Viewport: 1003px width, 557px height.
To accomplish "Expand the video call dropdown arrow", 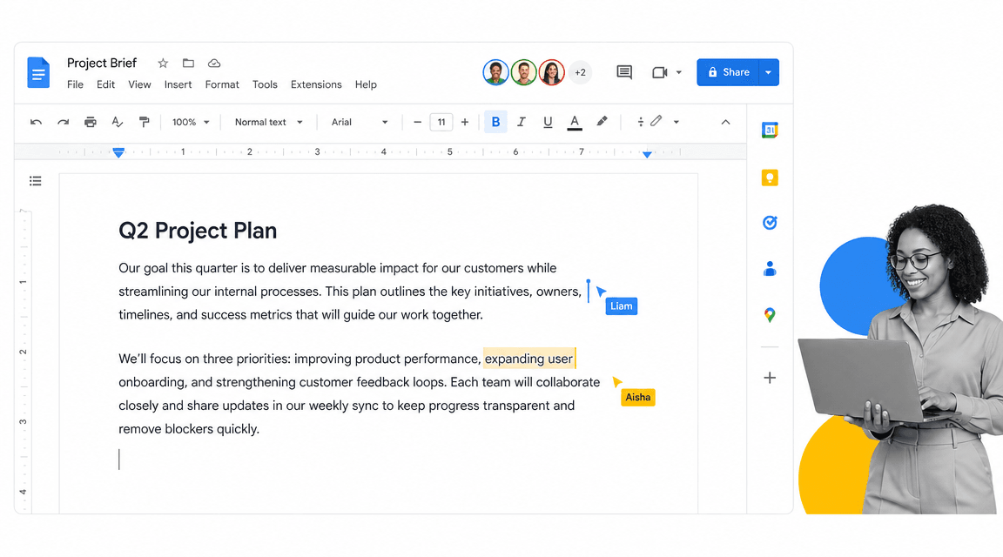I will (679, 72).
